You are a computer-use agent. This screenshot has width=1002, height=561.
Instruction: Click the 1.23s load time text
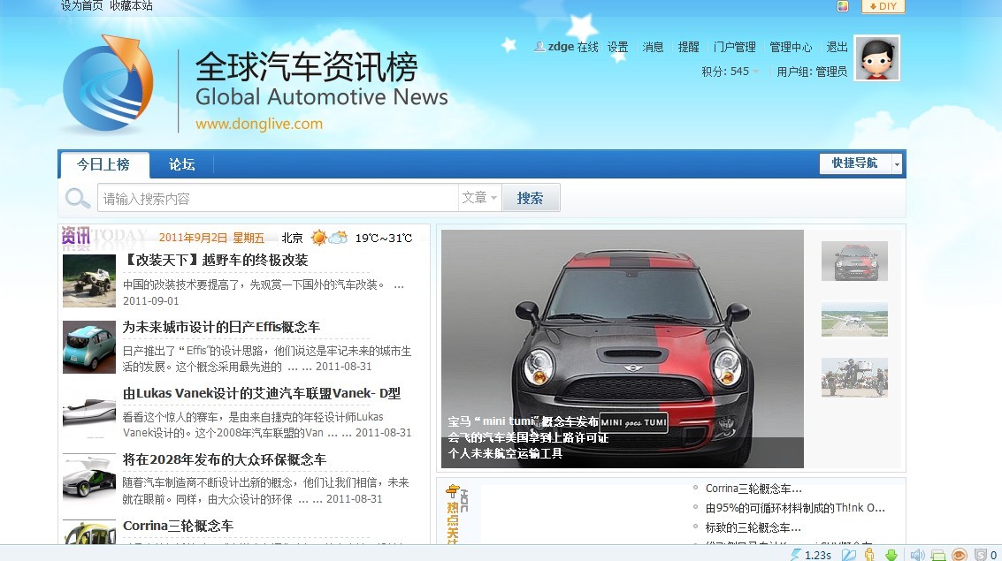click(818, 555)
